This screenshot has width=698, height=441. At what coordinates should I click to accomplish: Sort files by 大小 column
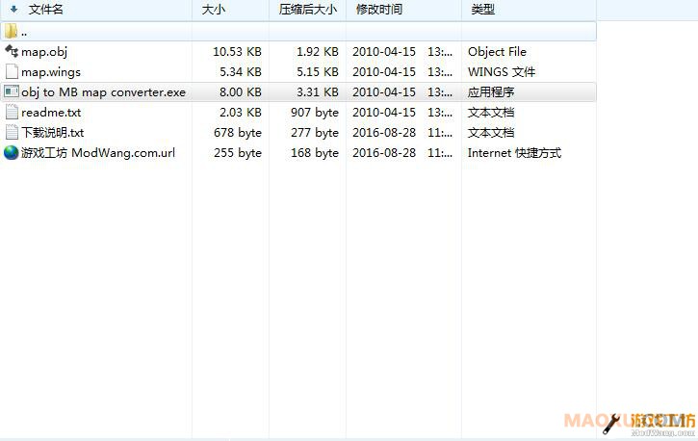point(214,10)
